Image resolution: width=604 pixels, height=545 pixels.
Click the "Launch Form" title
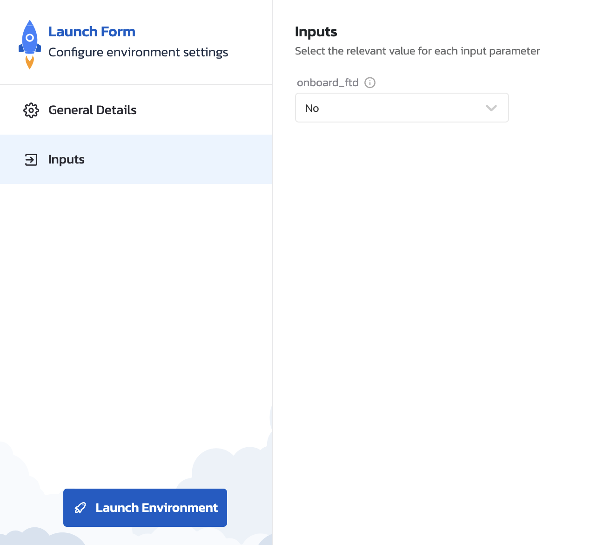[x=92, y=32]
